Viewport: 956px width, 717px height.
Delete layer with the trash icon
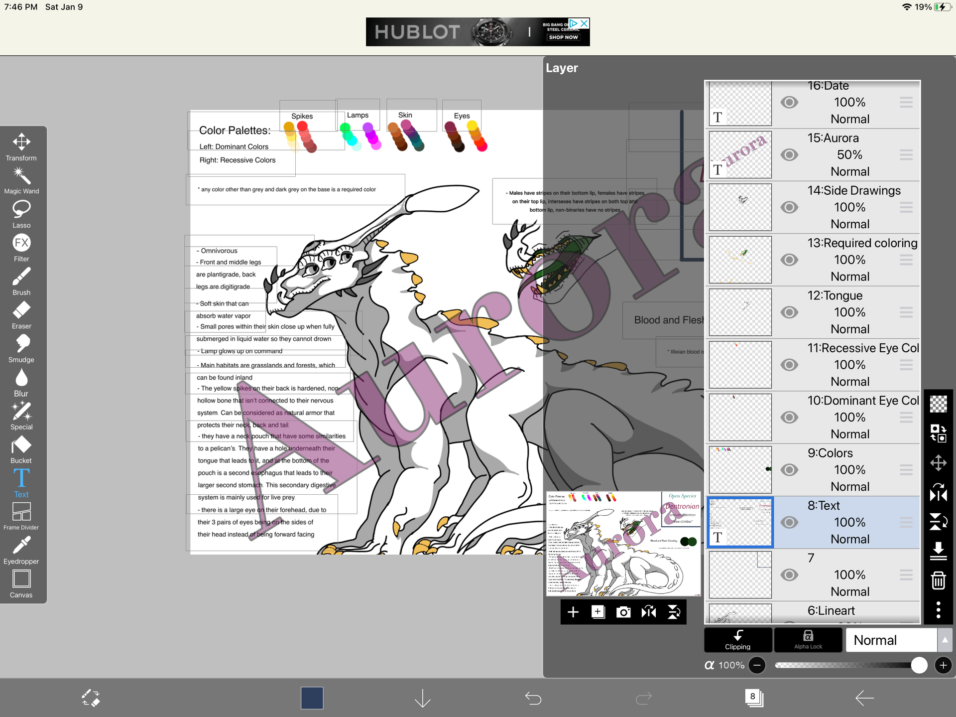click(939, 580)
